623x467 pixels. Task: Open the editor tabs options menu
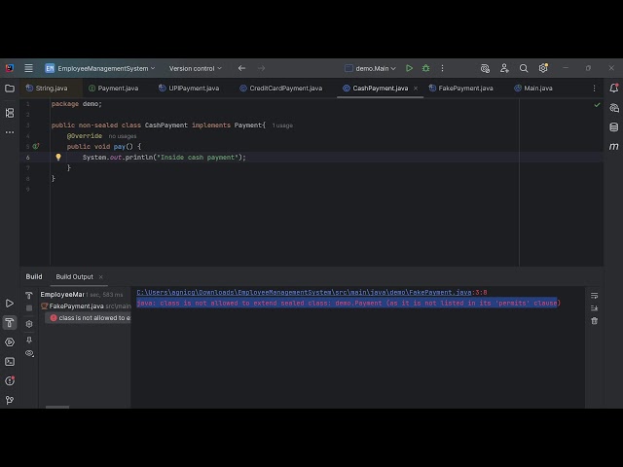click(x=595, y=89)
